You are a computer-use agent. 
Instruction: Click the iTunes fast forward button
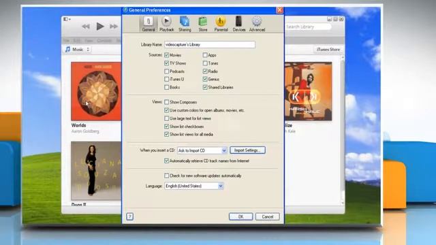point(114,27)
